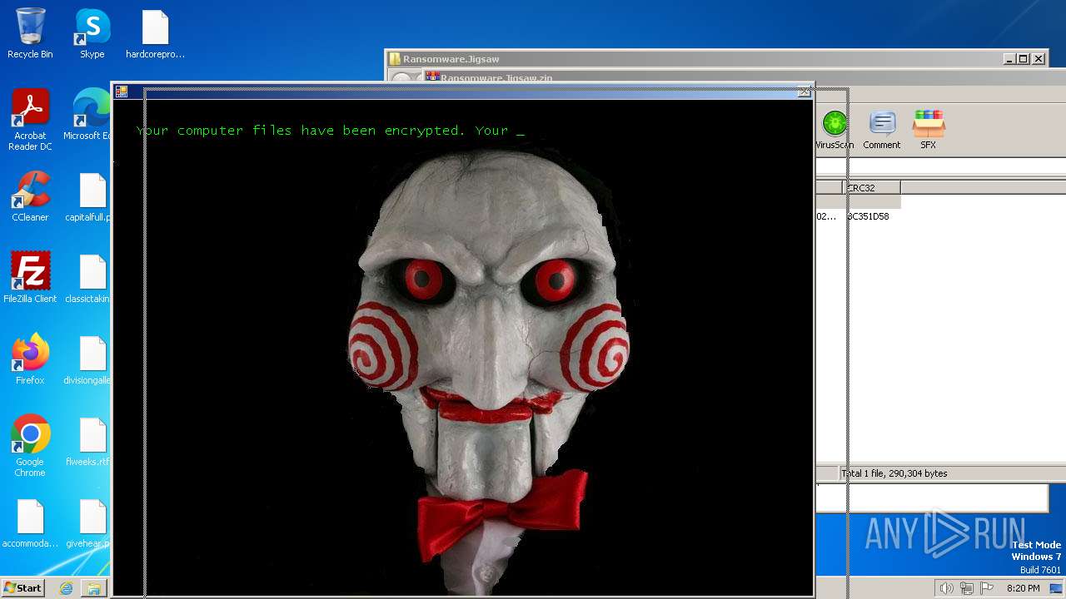Close the Ransomware.Jigsaw folder window

1039,59
